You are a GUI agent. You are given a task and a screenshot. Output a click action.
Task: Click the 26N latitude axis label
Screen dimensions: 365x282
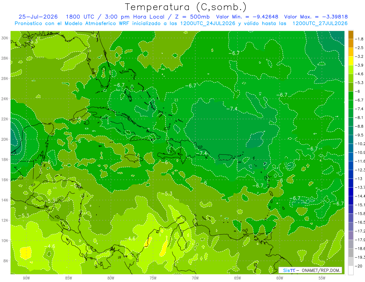pyautogui.click(x=5, y=78)
